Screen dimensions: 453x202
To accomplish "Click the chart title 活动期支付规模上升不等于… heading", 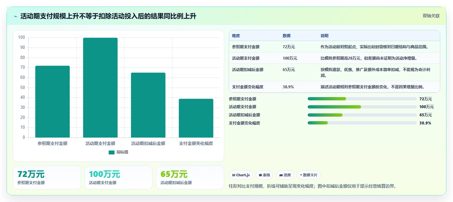I will pyautogui.click(x=108, y=16).
